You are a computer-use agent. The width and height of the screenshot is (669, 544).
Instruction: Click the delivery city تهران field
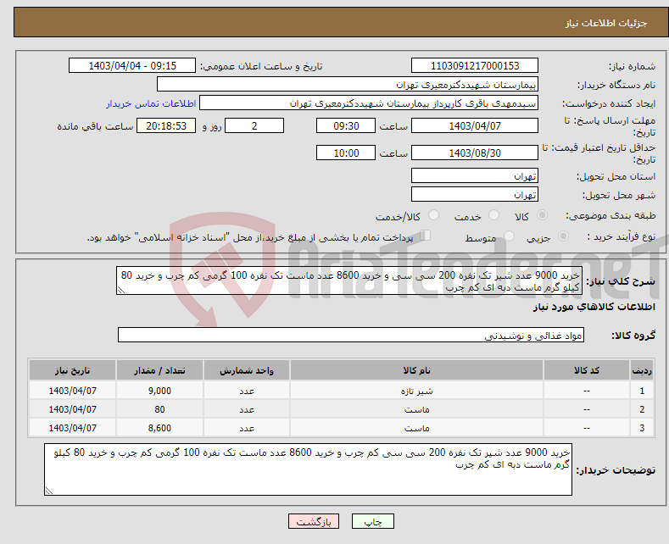click(475, 194)
